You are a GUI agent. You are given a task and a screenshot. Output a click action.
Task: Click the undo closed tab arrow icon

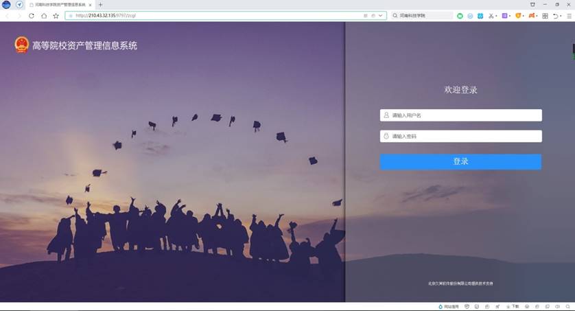click(x=556, y=16)
